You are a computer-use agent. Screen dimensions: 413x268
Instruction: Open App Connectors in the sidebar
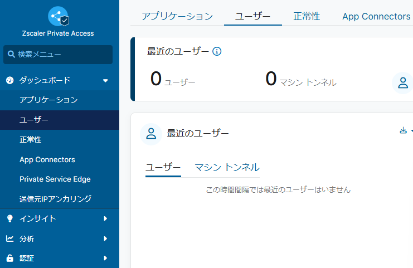(x=60, y=159)
